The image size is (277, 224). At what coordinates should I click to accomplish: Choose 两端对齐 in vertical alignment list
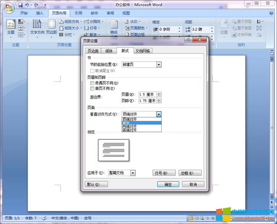[x=142, y=127]
